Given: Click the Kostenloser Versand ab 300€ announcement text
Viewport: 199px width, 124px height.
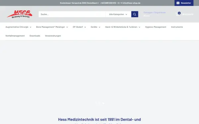Looking at the screenshot, I should point(79,3).
